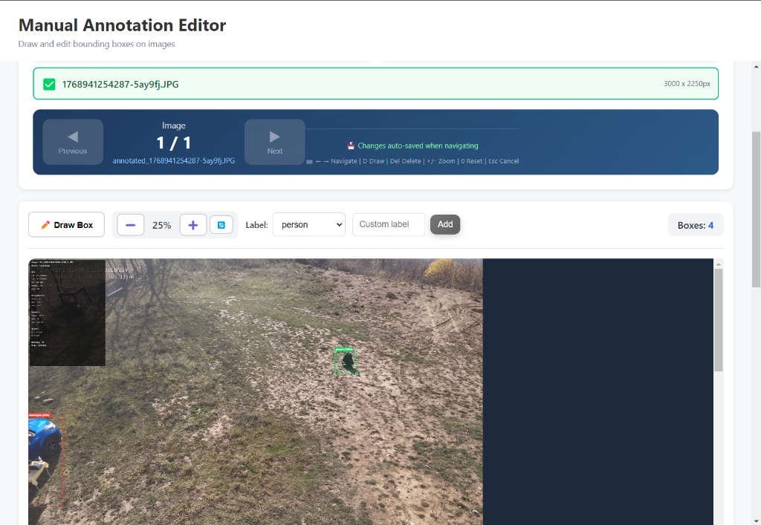Click the keyboard shortcuts hint icon
The width and height of the screenshot is (761, 525).
[x=309, y=162]
